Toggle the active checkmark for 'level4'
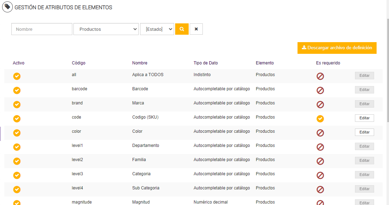The height and width of the screenshot is (205, 389). [17, 189]
